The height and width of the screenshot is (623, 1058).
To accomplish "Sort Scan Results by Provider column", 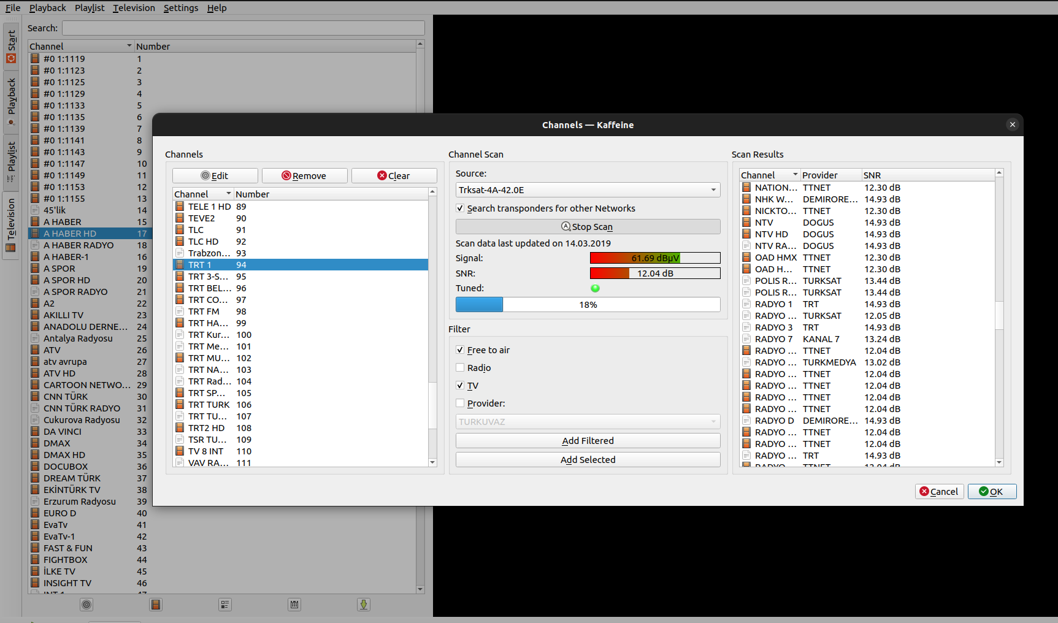I will (x=831, y=175).
